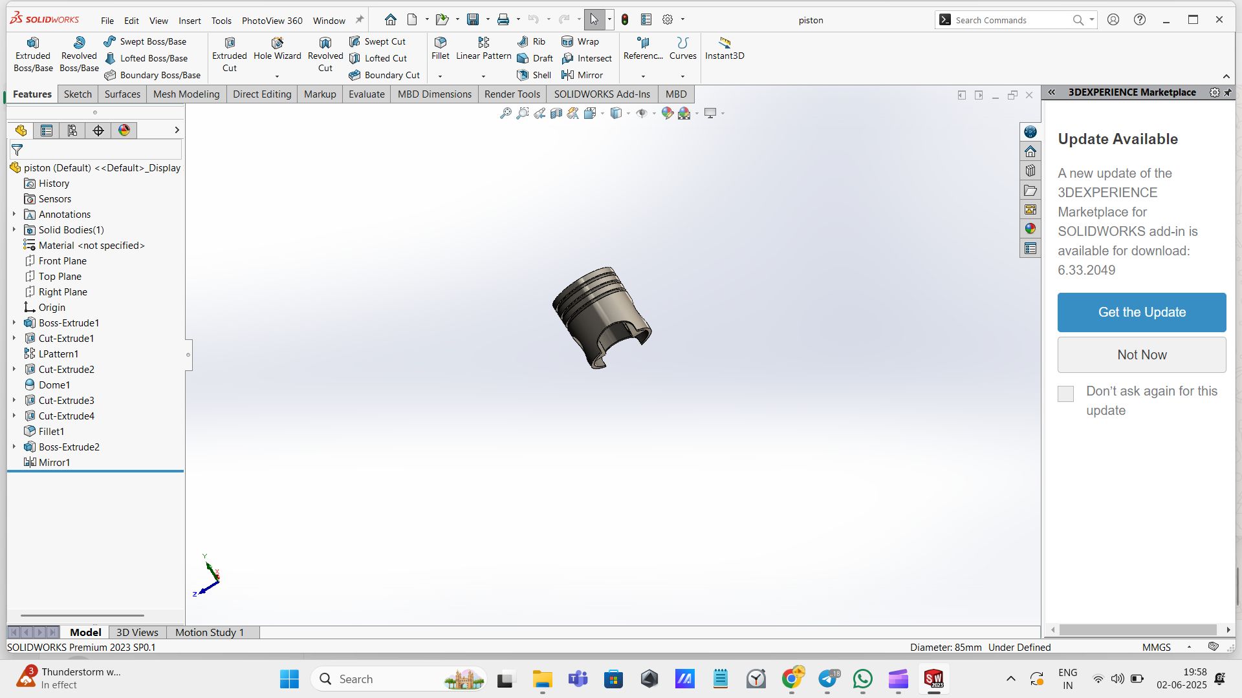The image size is (1242, 698).
Task: Expand the Boss-Extrude1 feature node
Action: point(14,323)
